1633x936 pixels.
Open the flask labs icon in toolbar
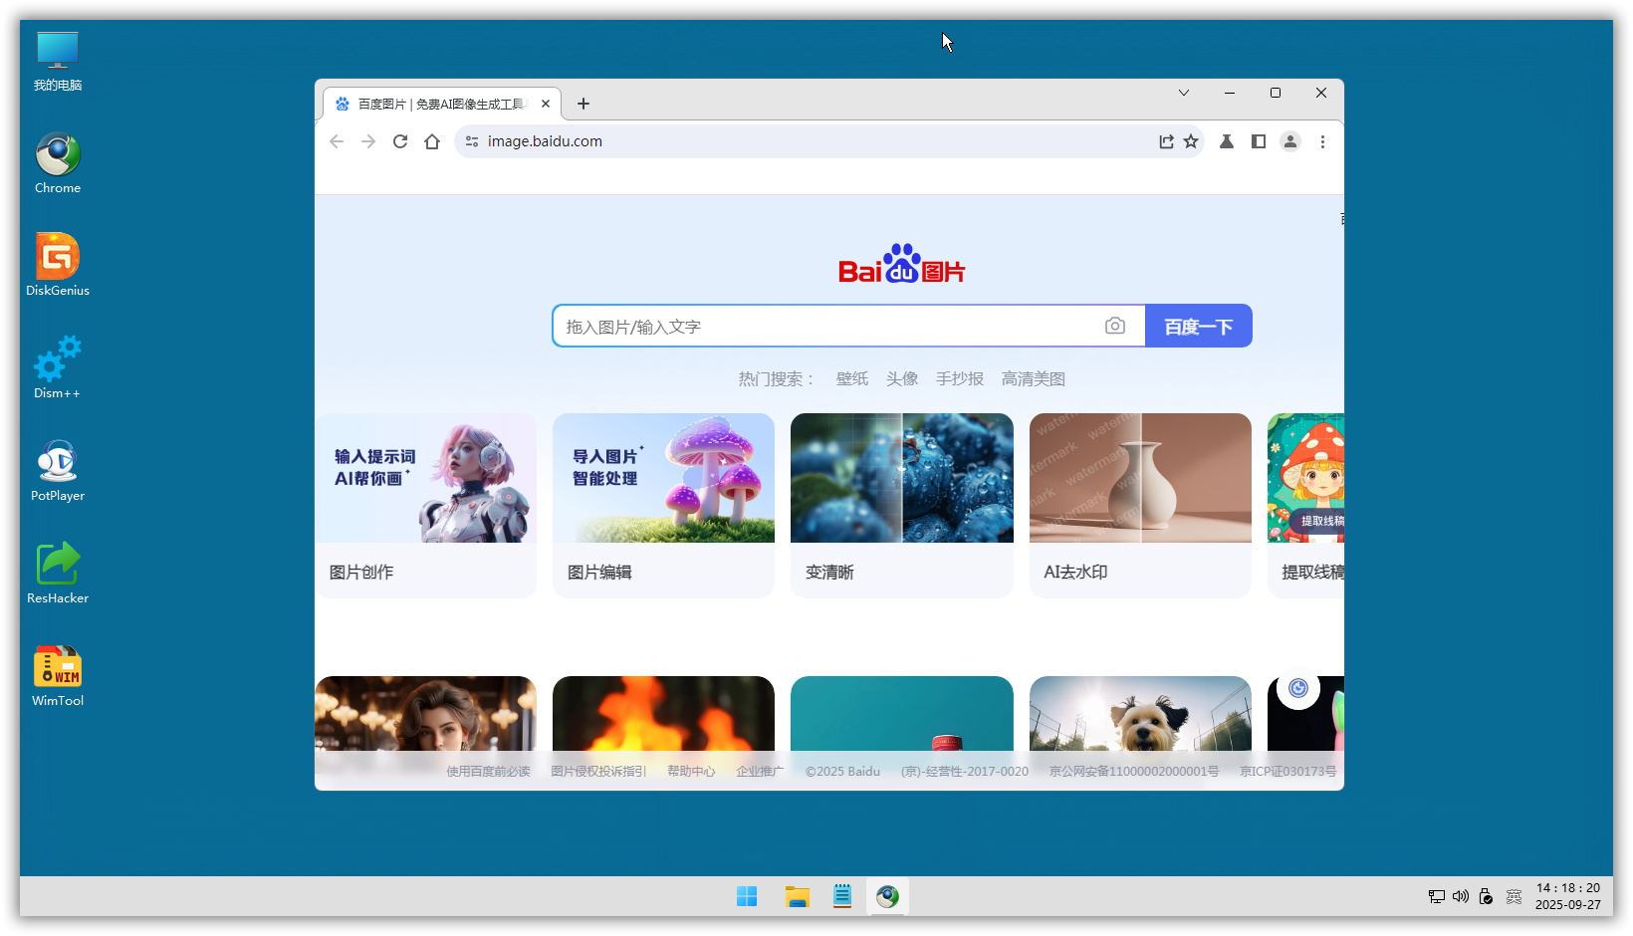pos(1227,141)
